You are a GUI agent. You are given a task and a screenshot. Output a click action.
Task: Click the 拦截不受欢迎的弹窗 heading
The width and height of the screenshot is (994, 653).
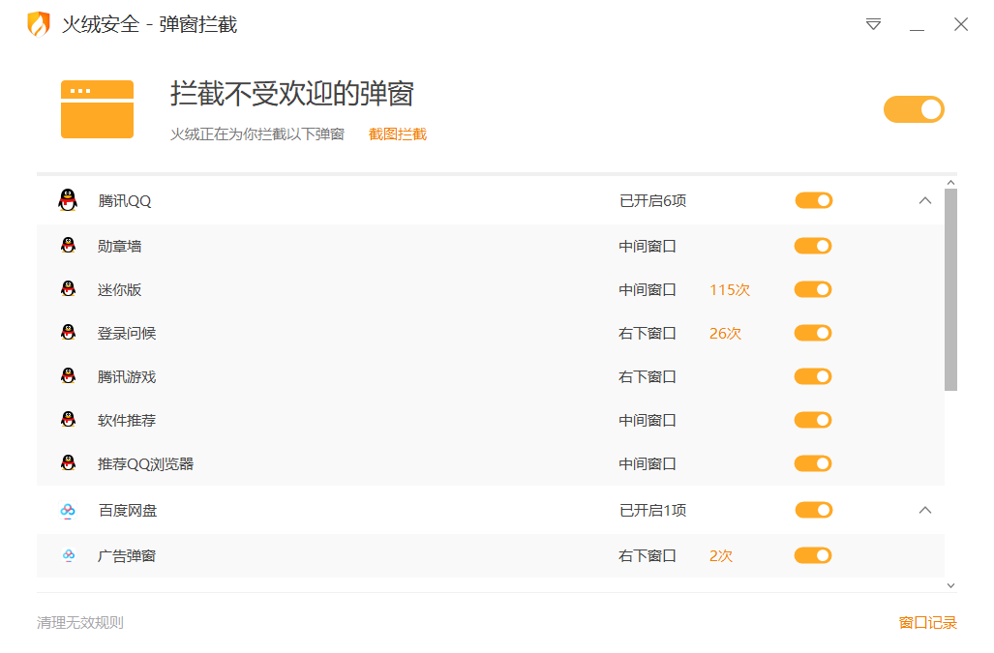(291, 94)
